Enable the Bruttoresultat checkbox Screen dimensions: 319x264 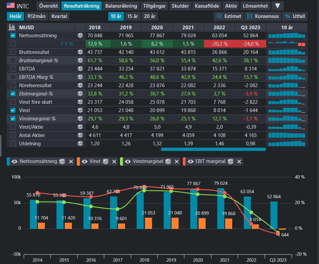point(13,52)
